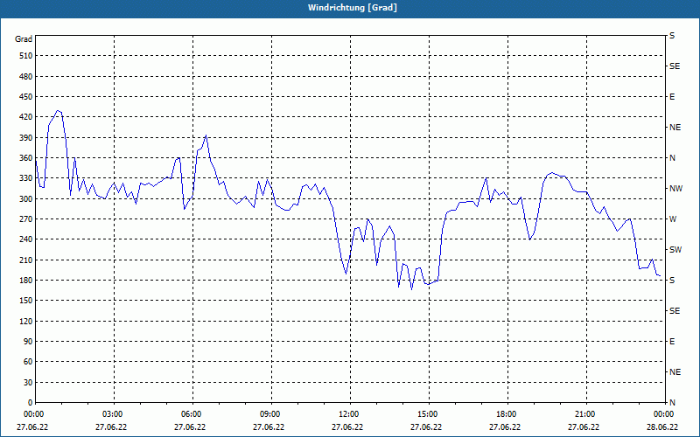Select the E compass label on the 90 gridline
700x437 pixels.
tap(672, 342)
